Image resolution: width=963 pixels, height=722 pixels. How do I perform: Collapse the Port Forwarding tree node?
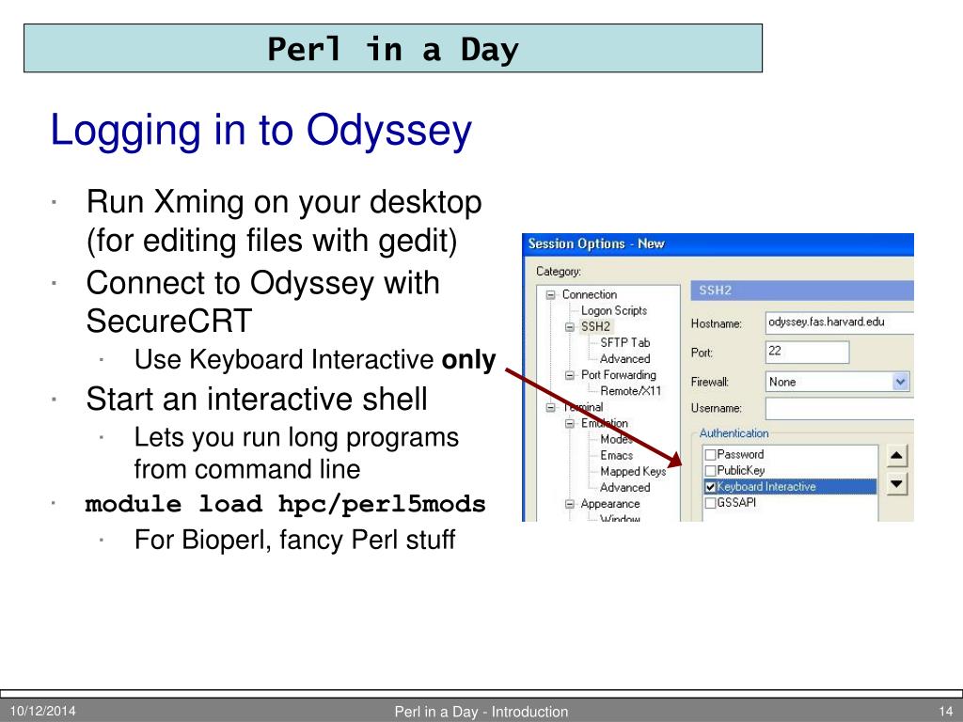point(569,375)
